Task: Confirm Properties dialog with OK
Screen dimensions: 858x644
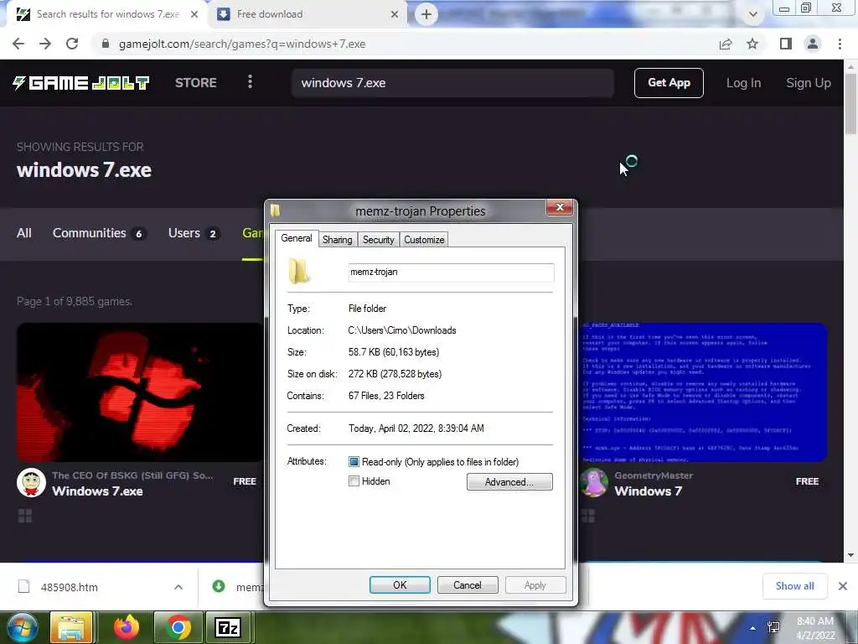Action: pyautogui.click(x=400, y=584)
